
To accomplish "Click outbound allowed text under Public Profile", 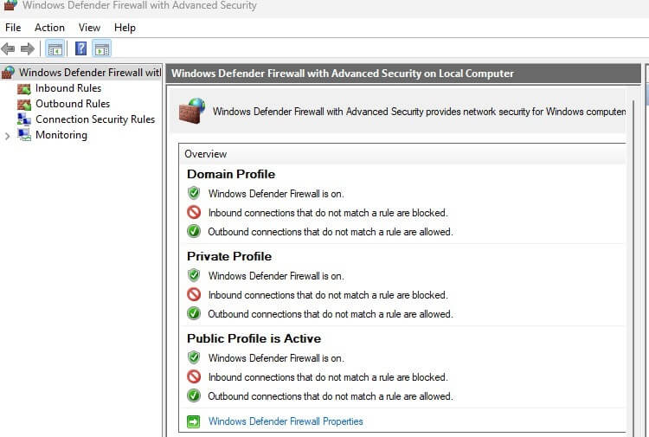I will (331, 396).
